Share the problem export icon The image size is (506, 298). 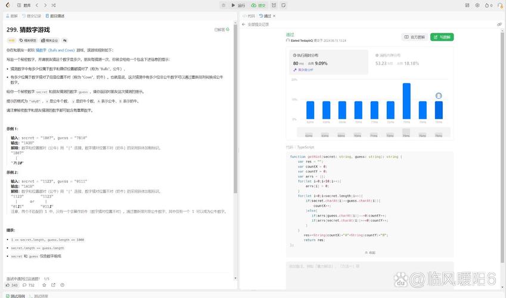53,285
